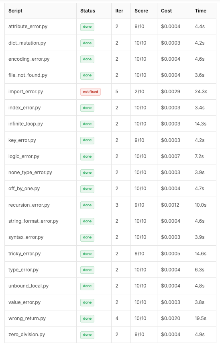Select the red 'not fixed' status badge

91,92
